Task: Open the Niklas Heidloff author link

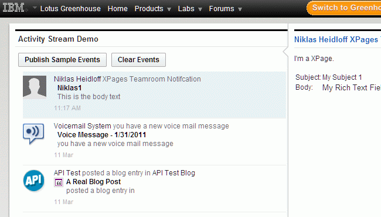Action: click(x=77, y=79)
